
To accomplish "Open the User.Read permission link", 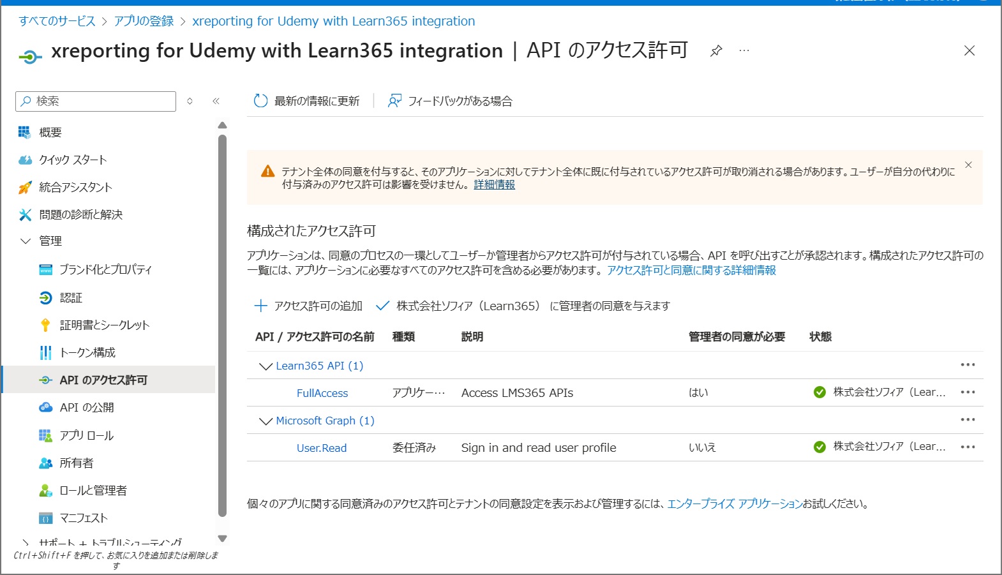I will pos(322,448).
